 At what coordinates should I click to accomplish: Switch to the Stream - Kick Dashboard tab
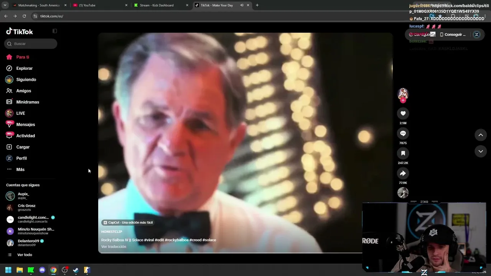(x=161, y=5)
